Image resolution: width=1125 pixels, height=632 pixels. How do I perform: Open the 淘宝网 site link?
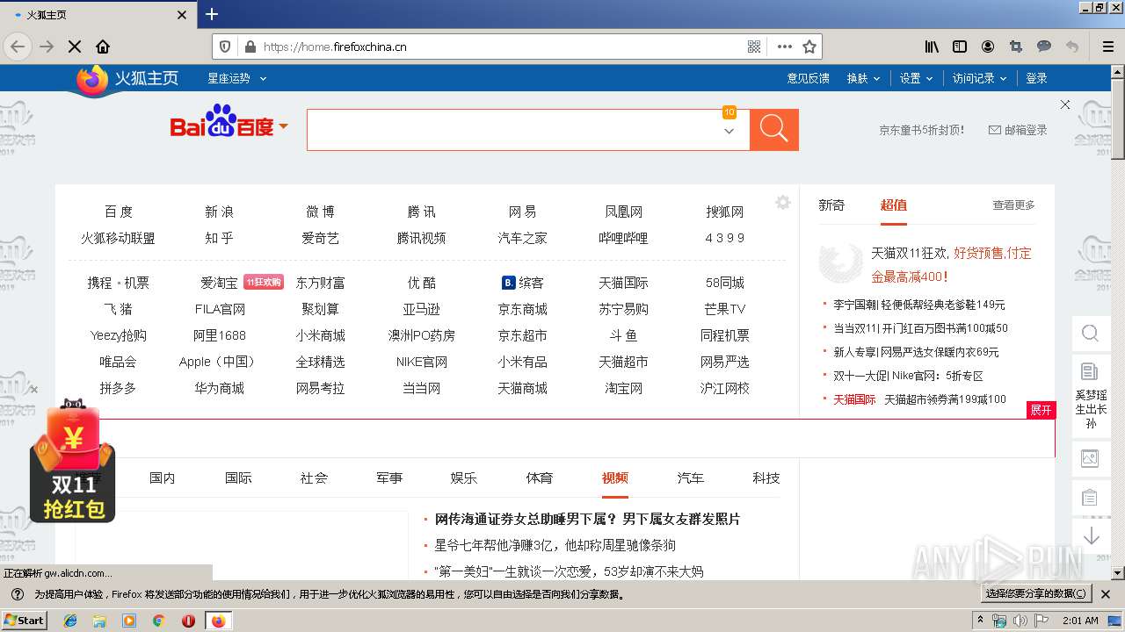[623, 388]
